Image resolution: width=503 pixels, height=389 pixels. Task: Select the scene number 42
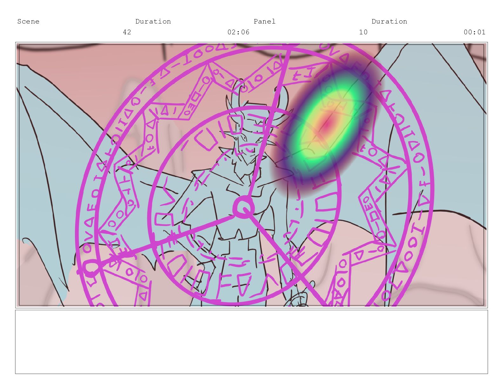click(x=127, y=32)
